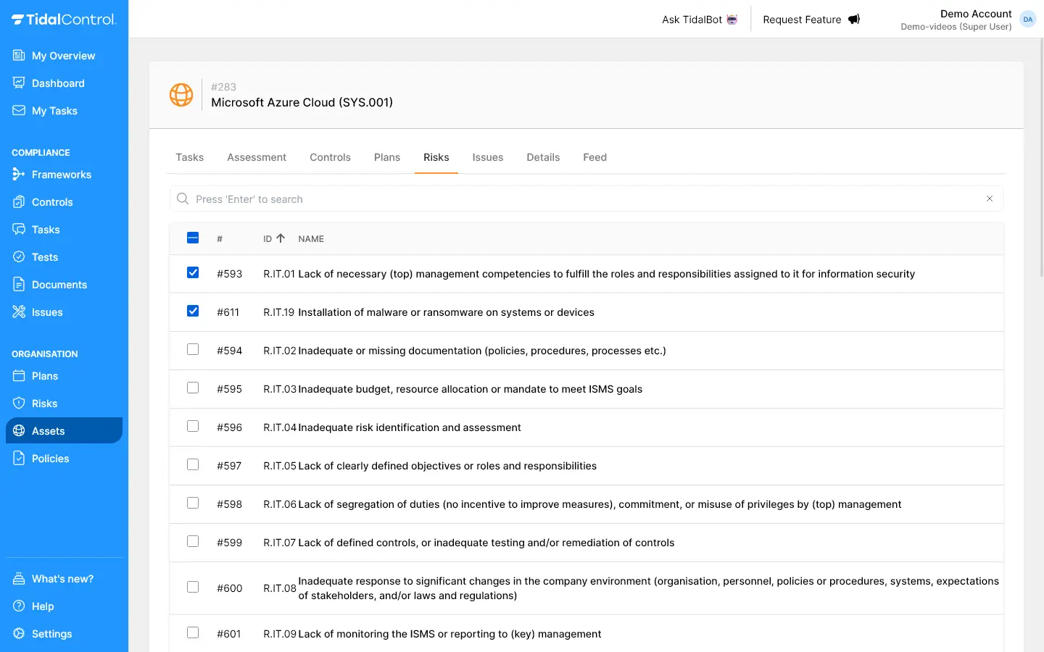Open the Demo Account user menu

(1027, 20)
